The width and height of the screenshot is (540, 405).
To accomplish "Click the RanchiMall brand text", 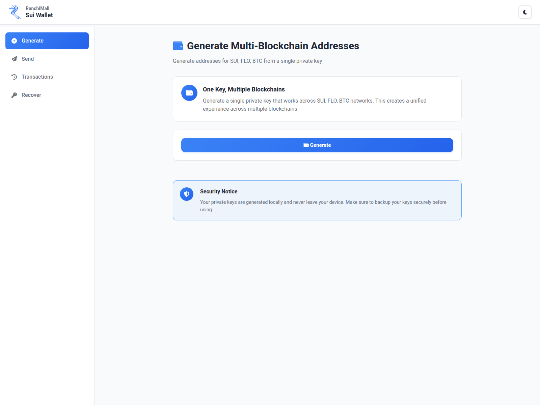I will 37,8.
